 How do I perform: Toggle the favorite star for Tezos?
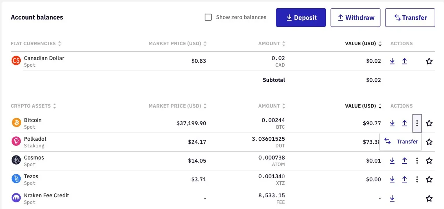click(x=429, y=179)
